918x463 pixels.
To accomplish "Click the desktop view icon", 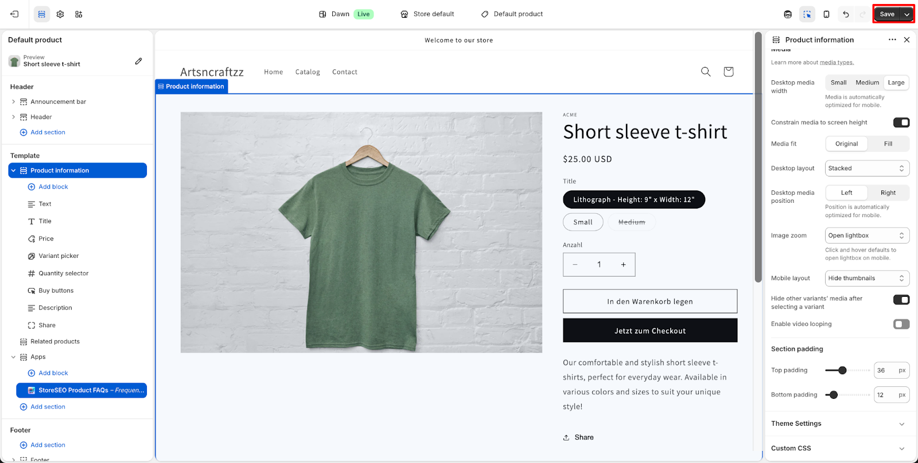I will (x=788, y=14).
